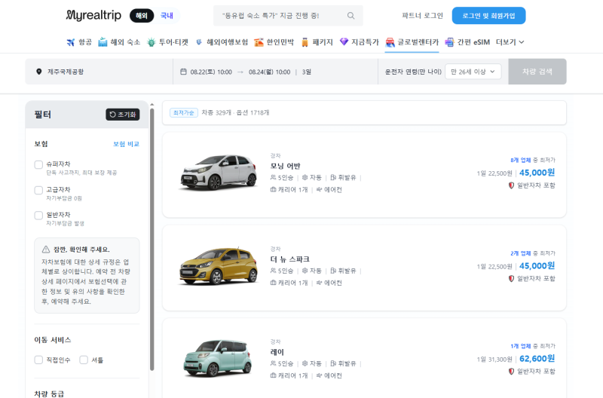
Task: Click the fuel icon on 더 뉴 스파크 card
Action: [x=333, y=271]
